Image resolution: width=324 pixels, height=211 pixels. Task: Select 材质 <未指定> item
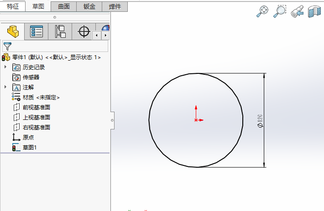(41, 98)
